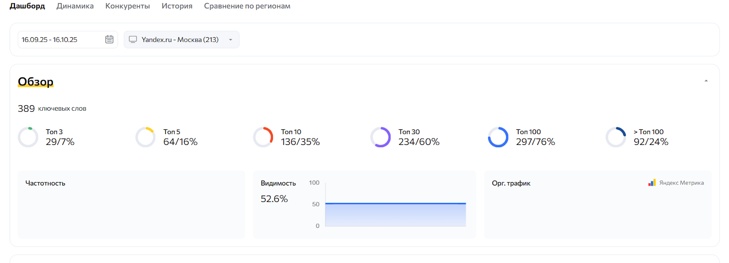Click the Яндекс Метрика logo icon

tap(652, 183)
